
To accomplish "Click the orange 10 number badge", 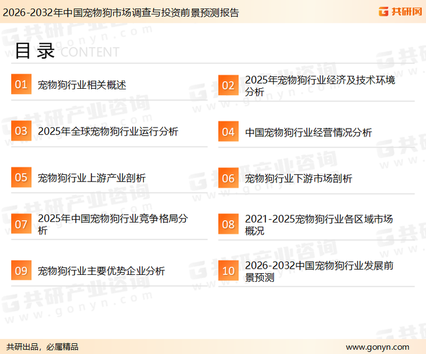I will [x=228, y=271].
